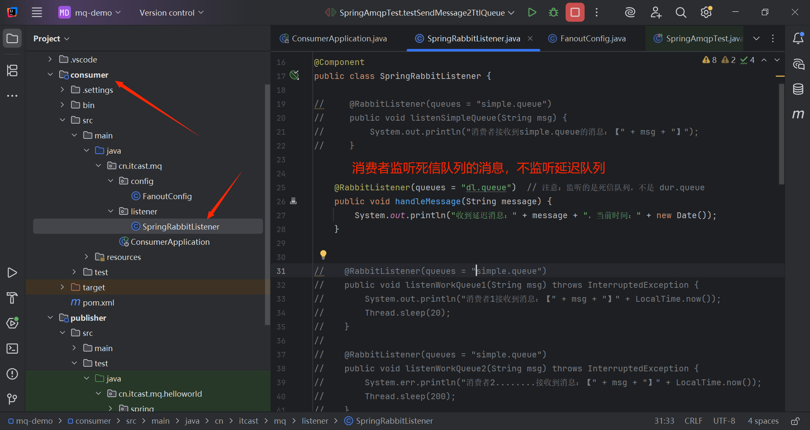Image resolution: width=810 pixels, height=430 pixels.
Task: Open the Notifications bell
Action: [798, 38]
